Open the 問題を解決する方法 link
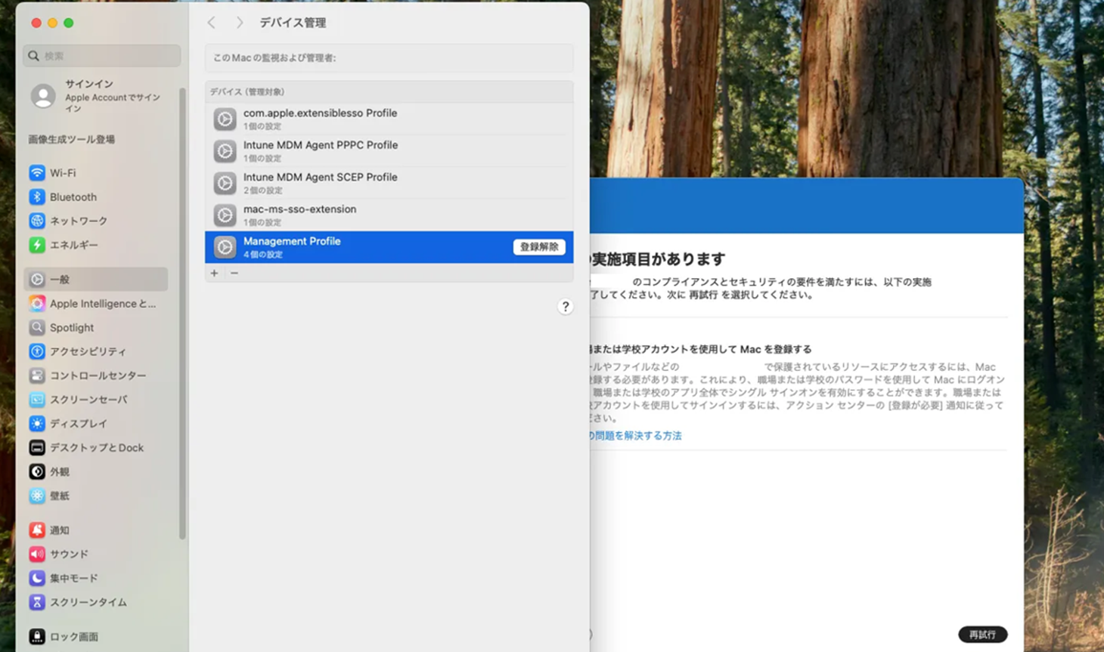The height and width of the screenshot is (652, 1104). [636, 436]
